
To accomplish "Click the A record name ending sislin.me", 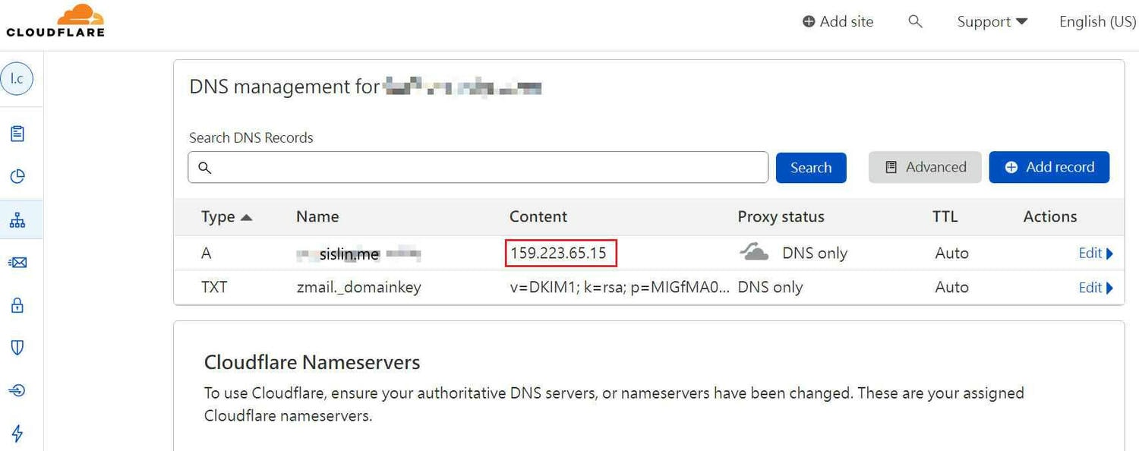I will tap(358, 254).
